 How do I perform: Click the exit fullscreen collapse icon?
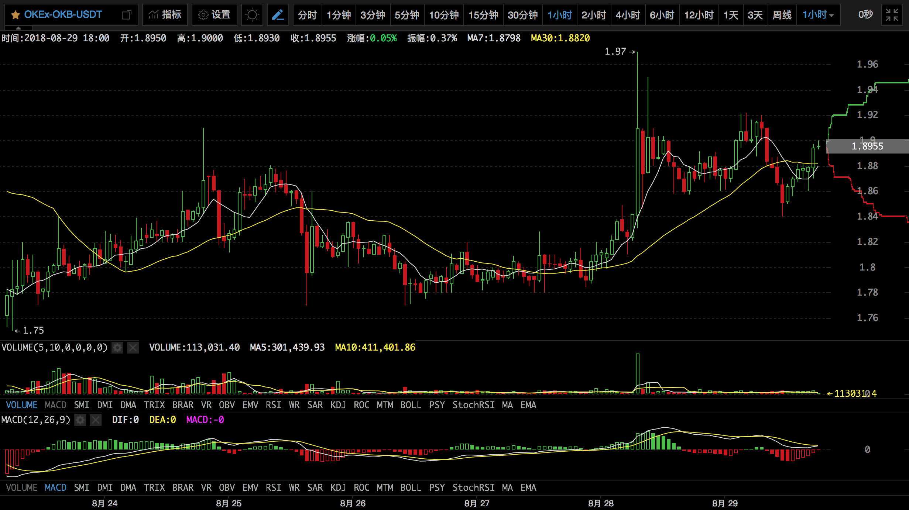tap(892, 15)
